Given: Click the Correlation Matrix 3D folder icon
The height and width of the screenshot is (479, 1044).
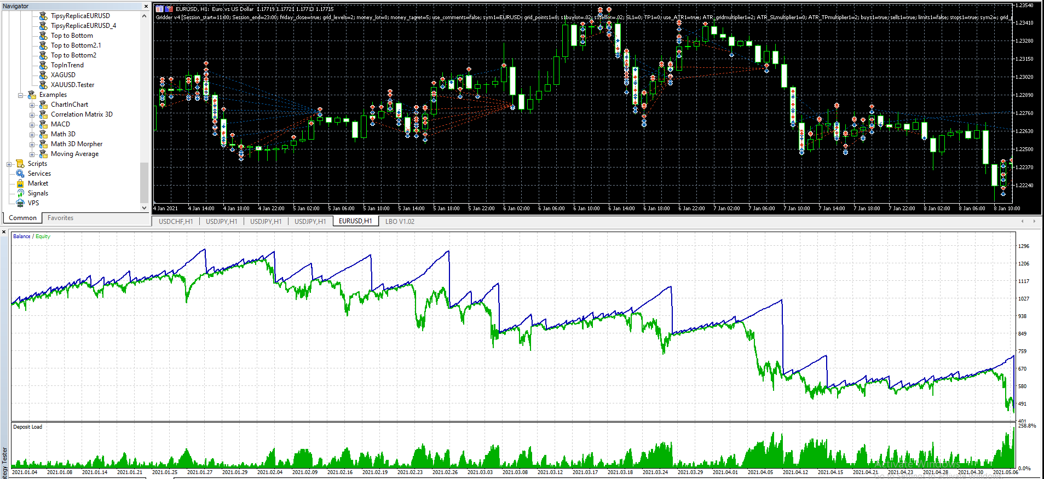Looking at the screenshot, I should pos(43,114).
